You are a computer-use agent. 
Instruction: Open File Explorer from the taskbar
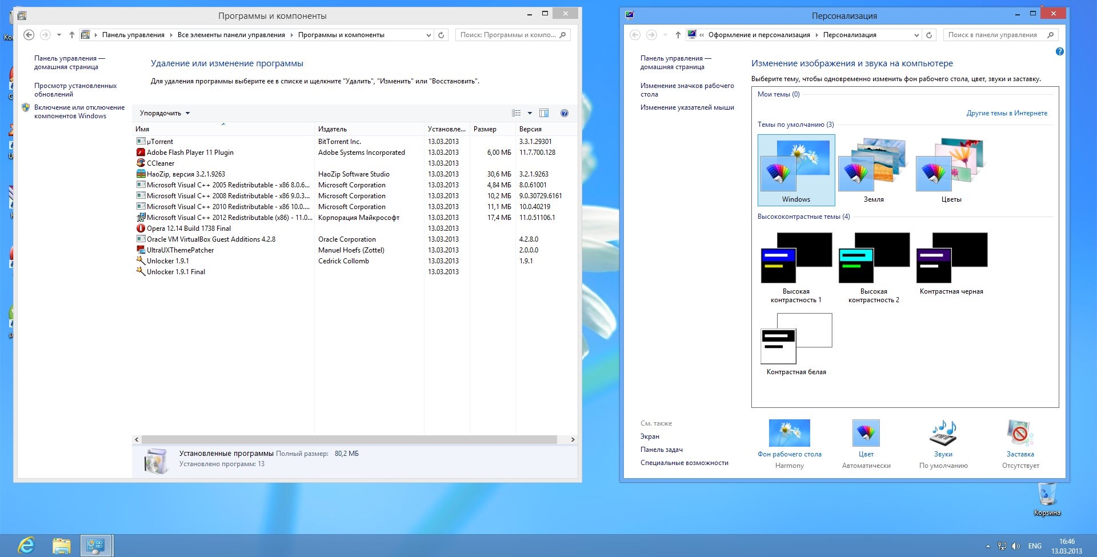pyautogui.click(x=61, y=546)
